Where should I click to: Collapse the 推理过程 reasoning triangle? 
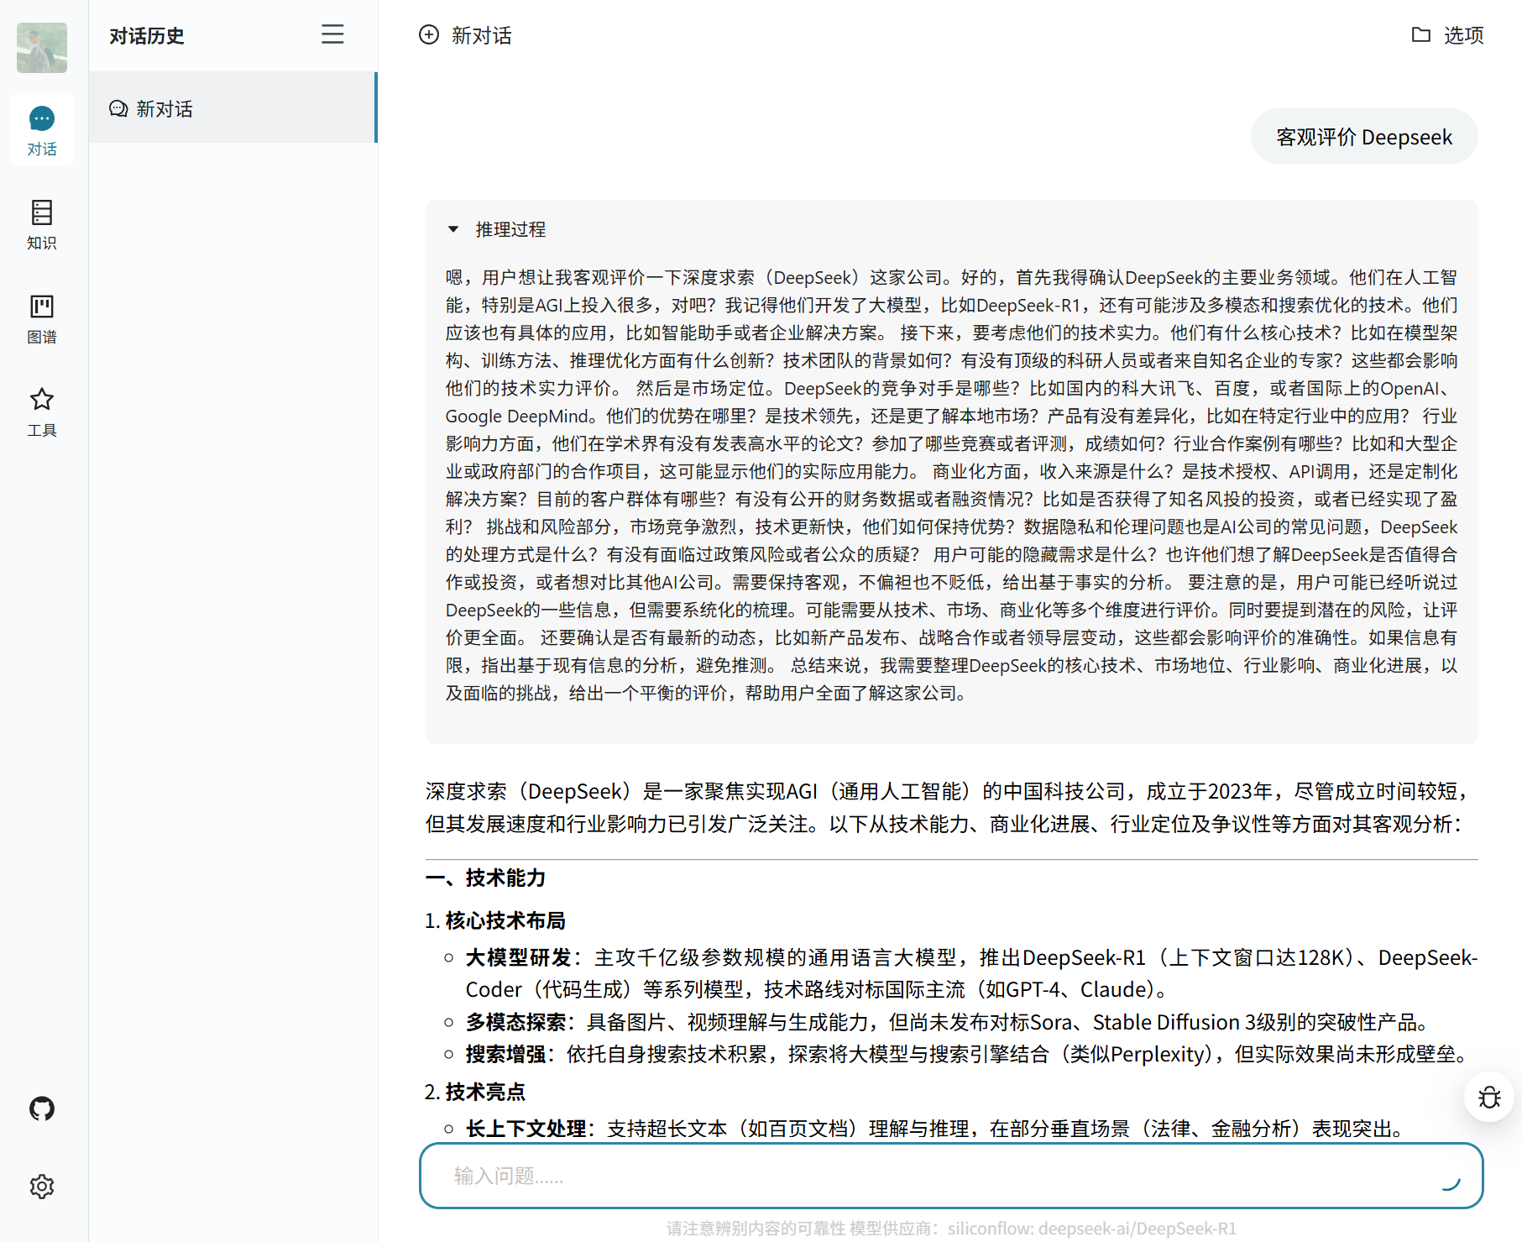coord(453,229)
